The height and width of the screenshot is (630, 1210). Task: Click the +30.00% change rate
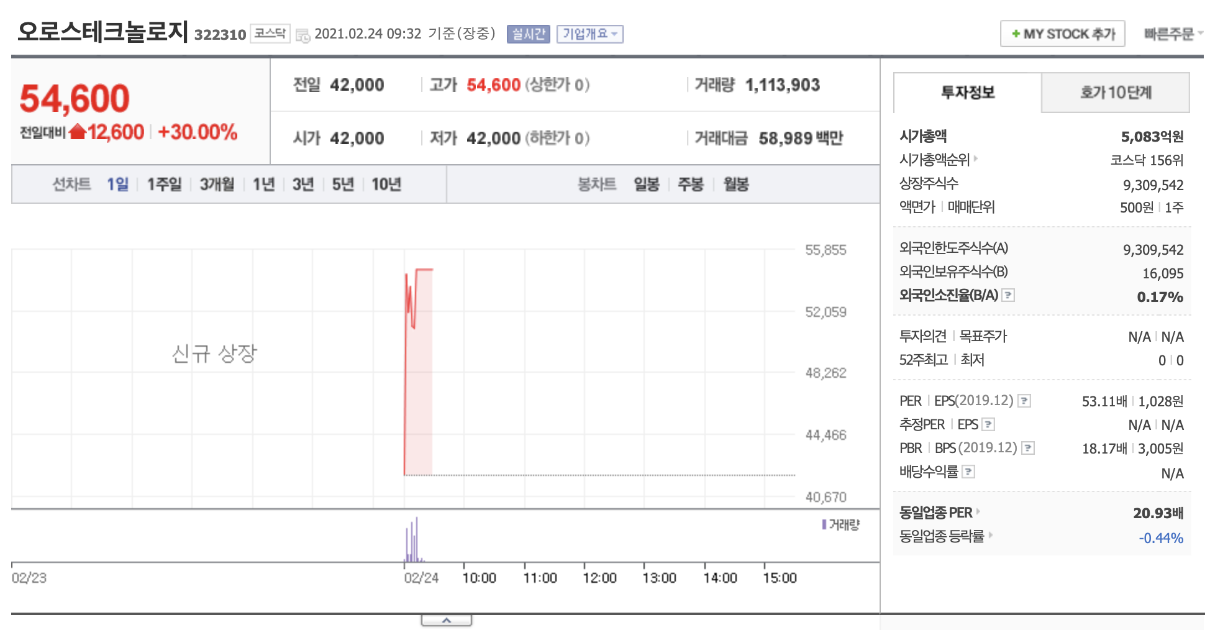click(198, 132)
